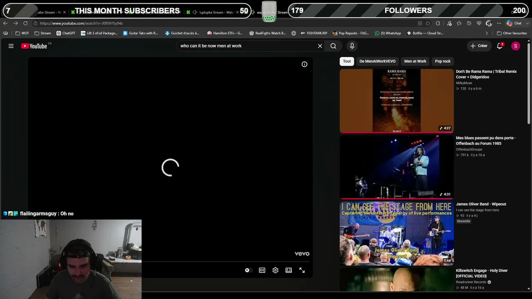Open the WOT bookmark folder
Viewport: 532px width, 299px height.
point(22,33)
